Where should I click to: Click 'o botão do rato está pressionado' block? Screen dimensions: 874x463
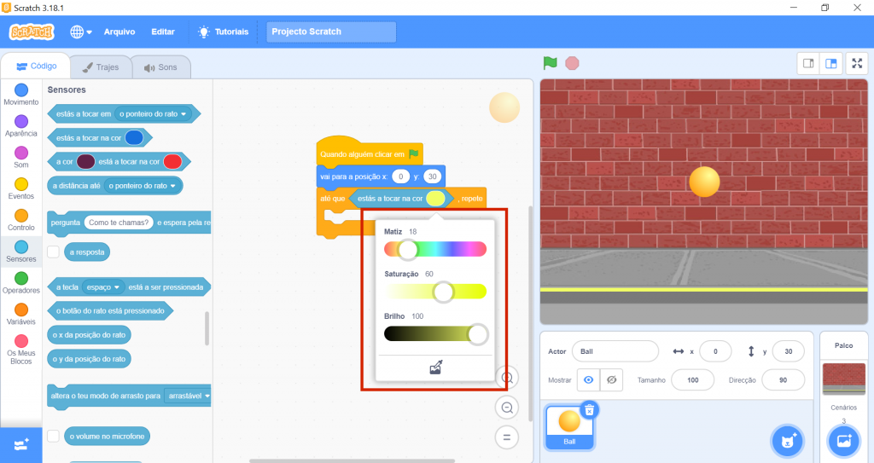(110, 311)
